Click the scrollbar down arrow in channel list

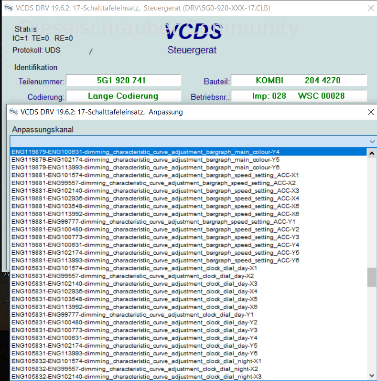[x=372, y=375]
